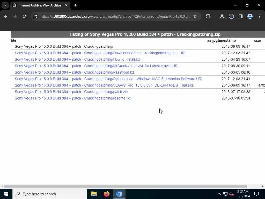Open Releaseload - Windows MAC Full version Software.URL
The width and height of the screenshot is (265, 199).
click(109, 79)
